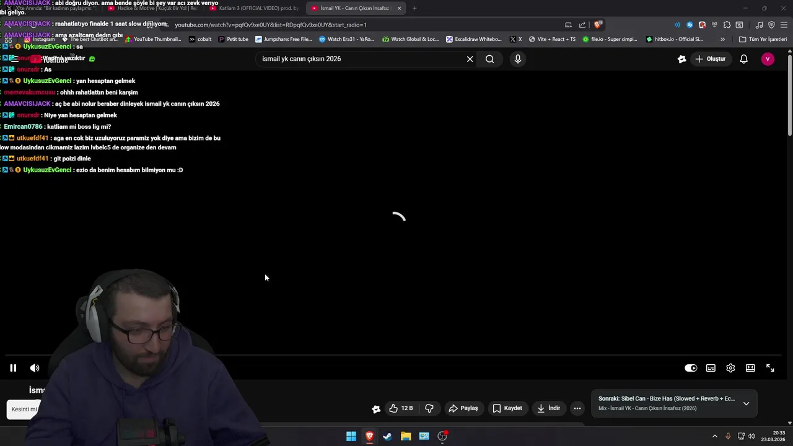Image resolution: width=793 pixels, height=446 pixels.
Task: Click the YouTube search magnifier button
Action: click(490, 59)
